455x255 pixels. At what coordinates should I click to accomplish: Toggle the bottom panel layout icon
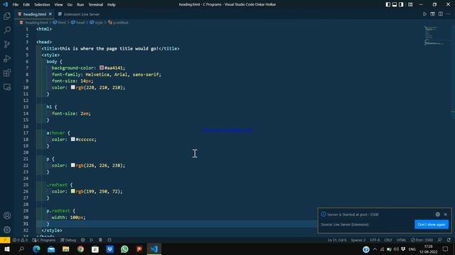click(x=395, y=4)
